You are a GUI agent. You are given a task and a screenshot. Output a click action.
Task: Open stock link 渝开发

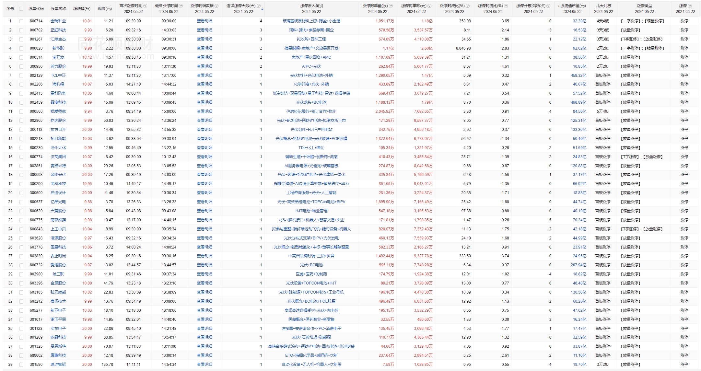click(x=58, y=57)
